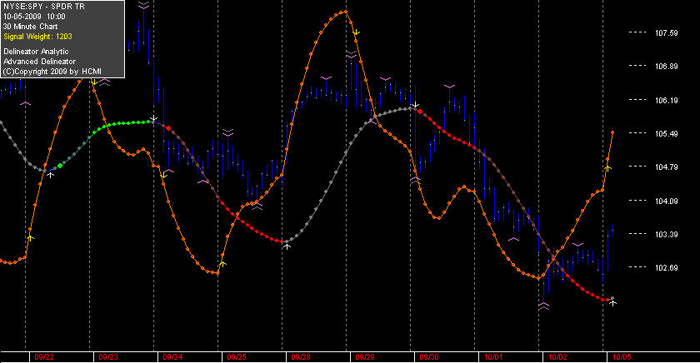Click the 09/22 date label
The image size is (700, 363).
(x=44, y=357)
